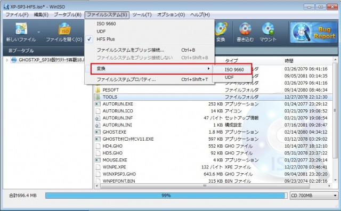Click the AUTORUN.EXE application icon
This screenshot has height=211, width=341.
click(98, 104)
